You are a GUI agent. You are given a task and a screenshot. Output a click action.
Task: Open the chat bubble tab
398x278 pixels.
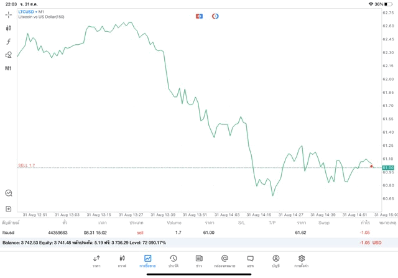250,261
